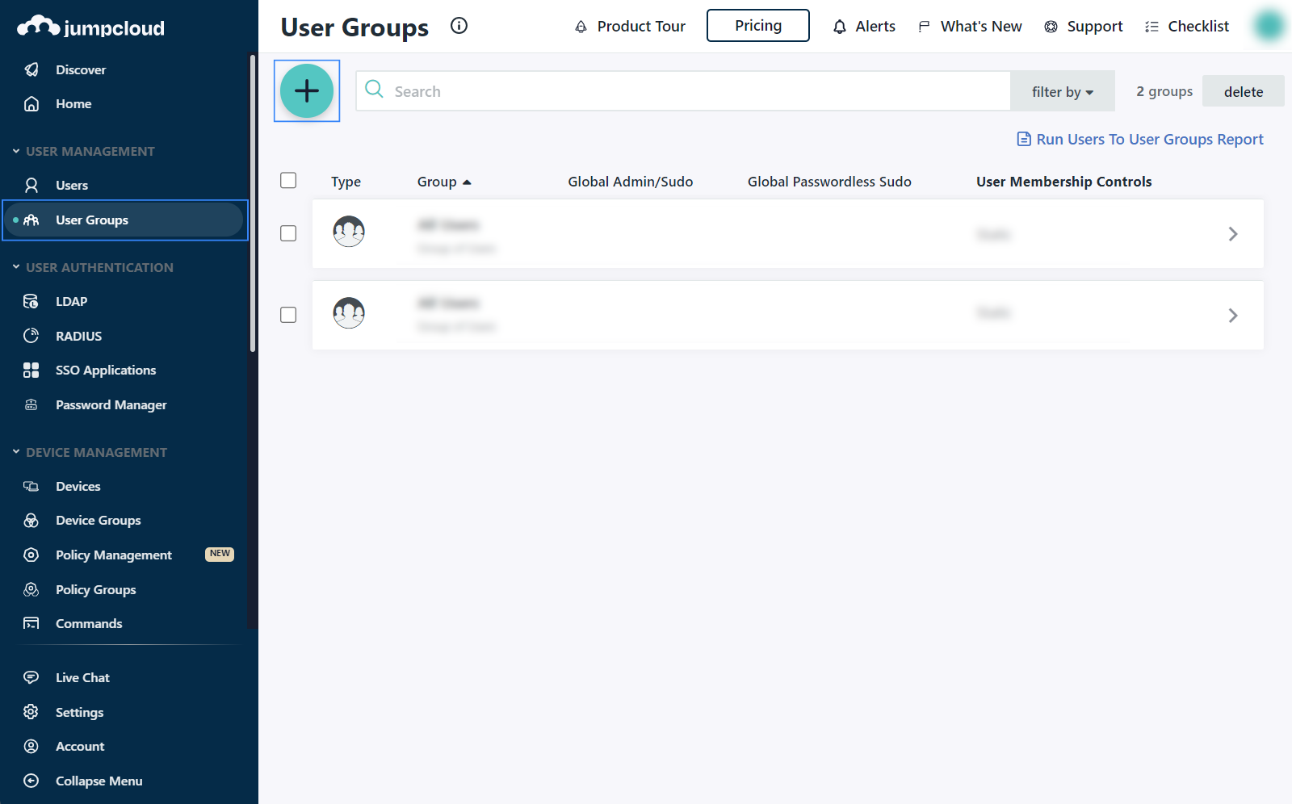
Task: Collapse the sidebar menu
Action: click(x=99, y=781)
